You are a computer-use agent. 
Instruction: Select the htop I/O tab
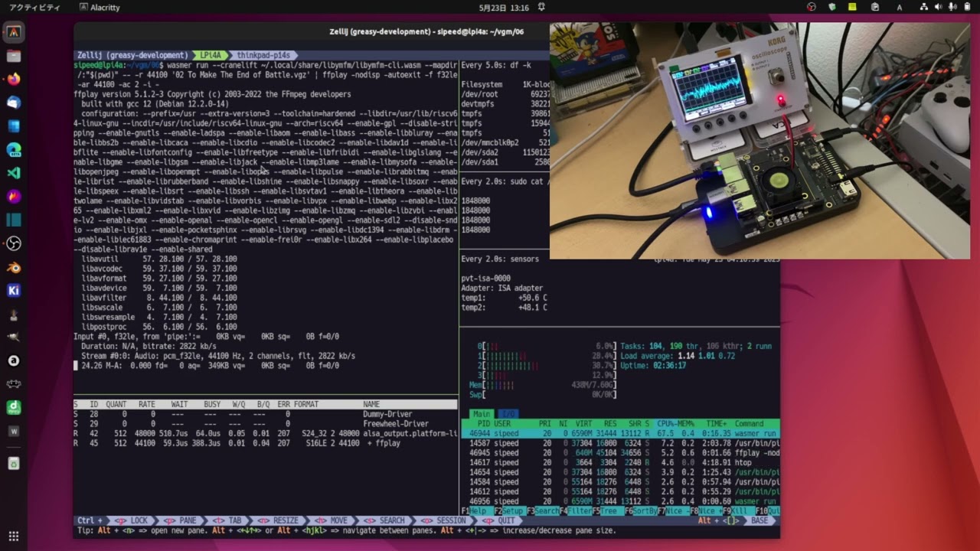(508, 414)
